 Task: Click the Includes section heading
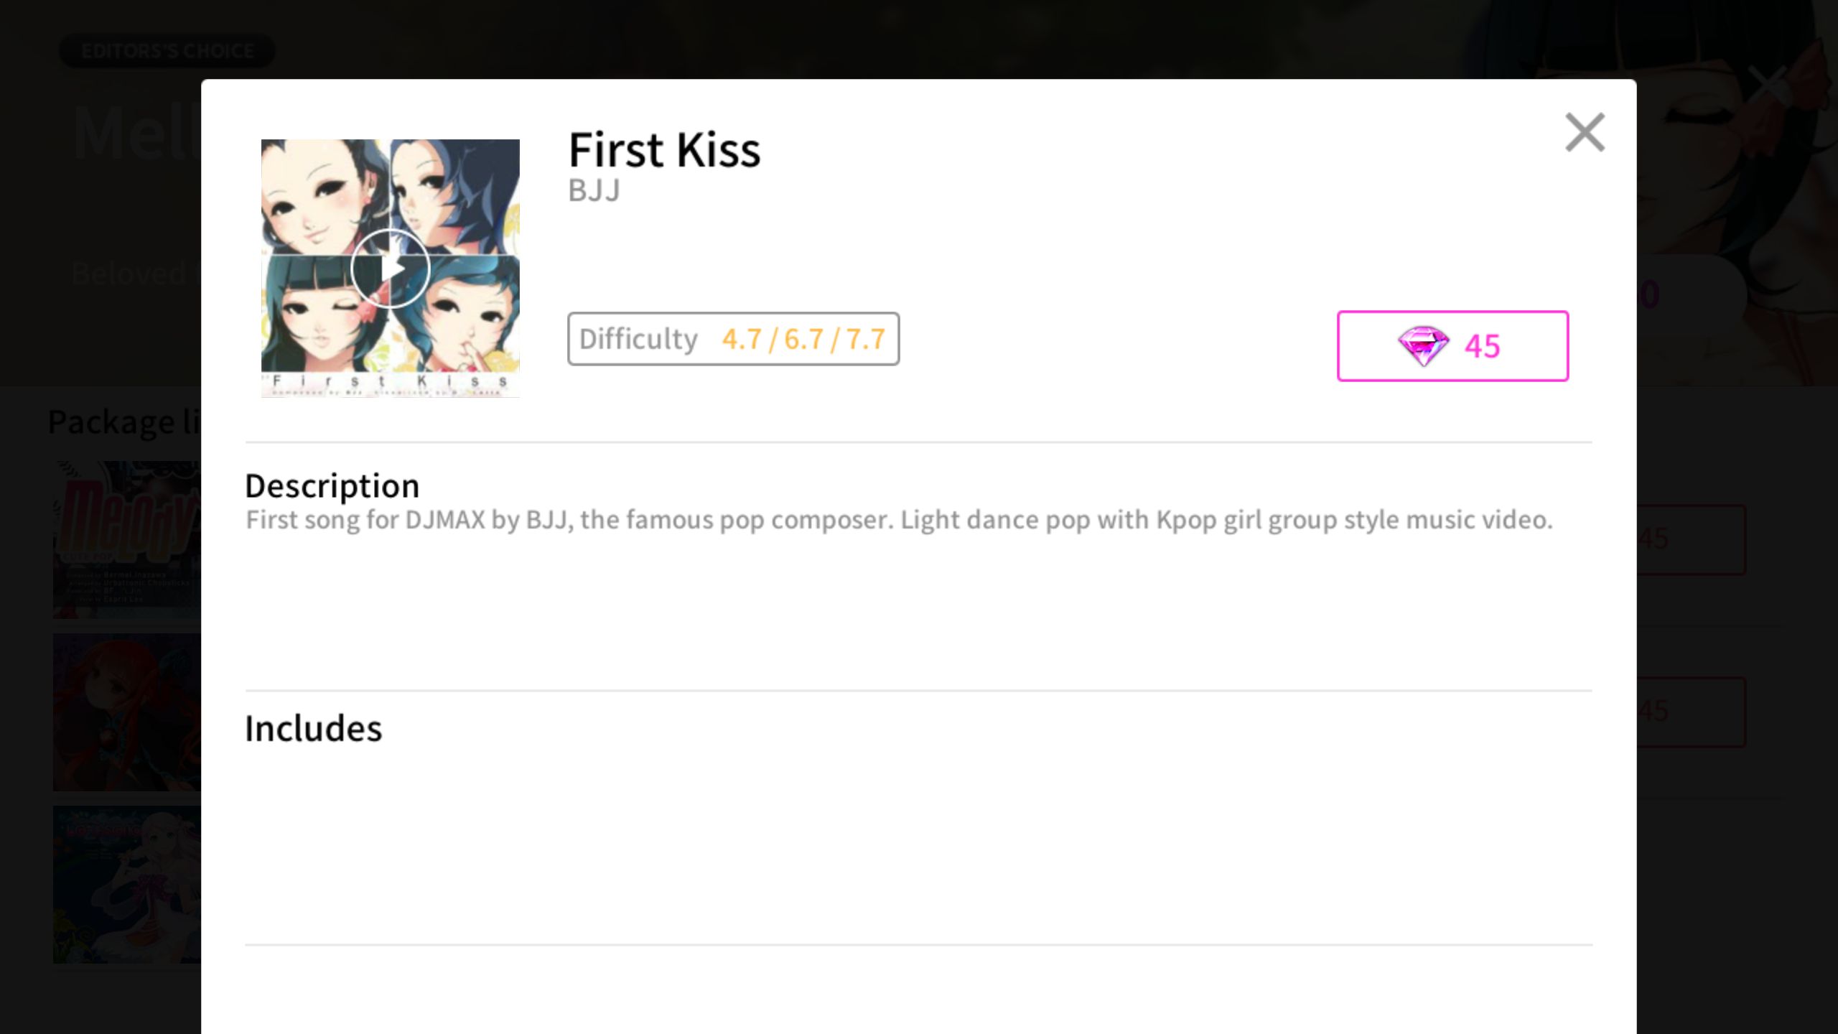pos(314,729)
